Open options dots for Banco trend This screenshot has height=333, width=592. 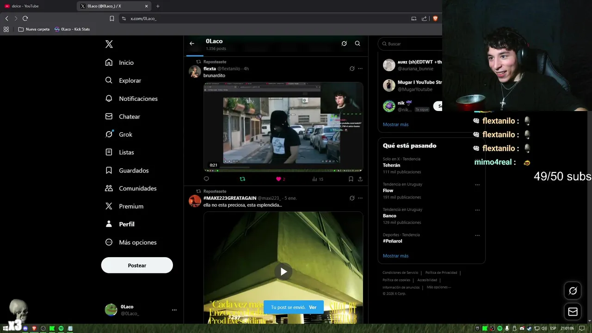click(477, 210)
